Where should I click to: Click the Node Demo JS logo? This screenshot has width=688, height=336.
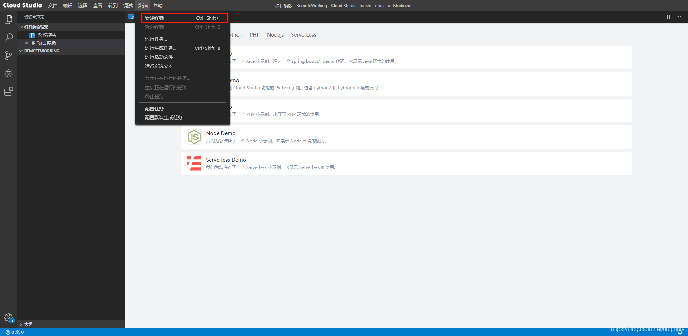[194, 137]
